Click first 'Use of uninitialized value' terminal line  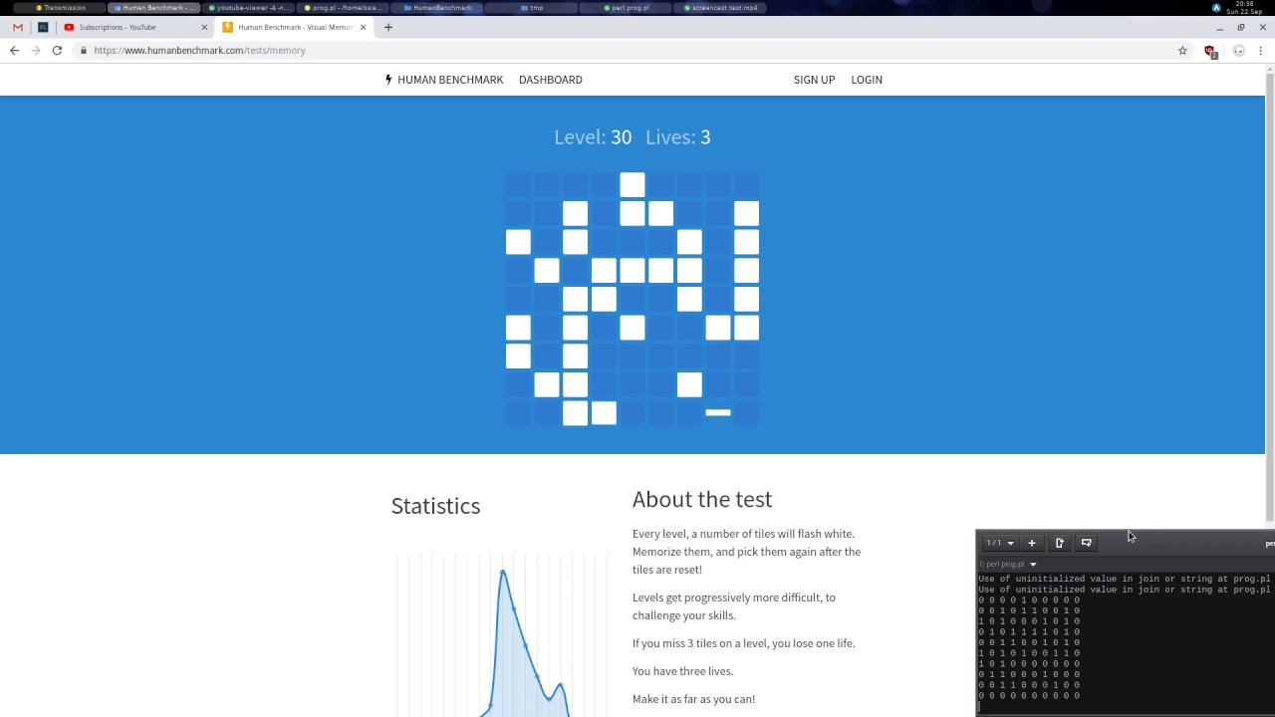pos(1125,579)
